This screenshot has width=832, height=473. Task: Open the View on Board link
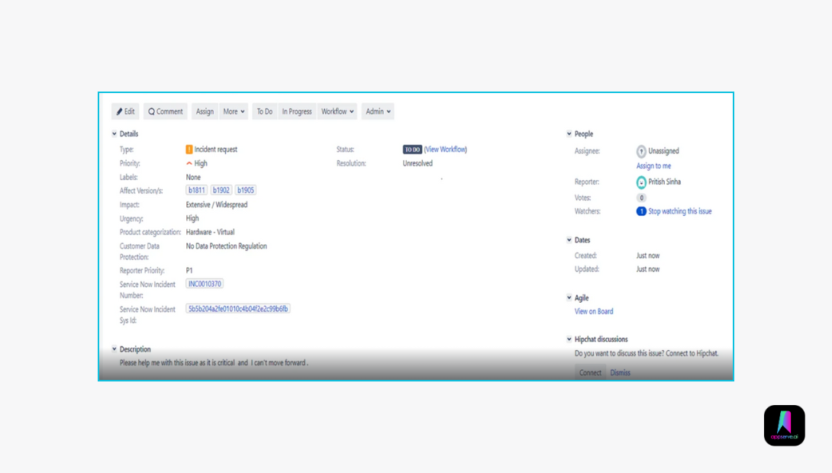click(594, 311)
